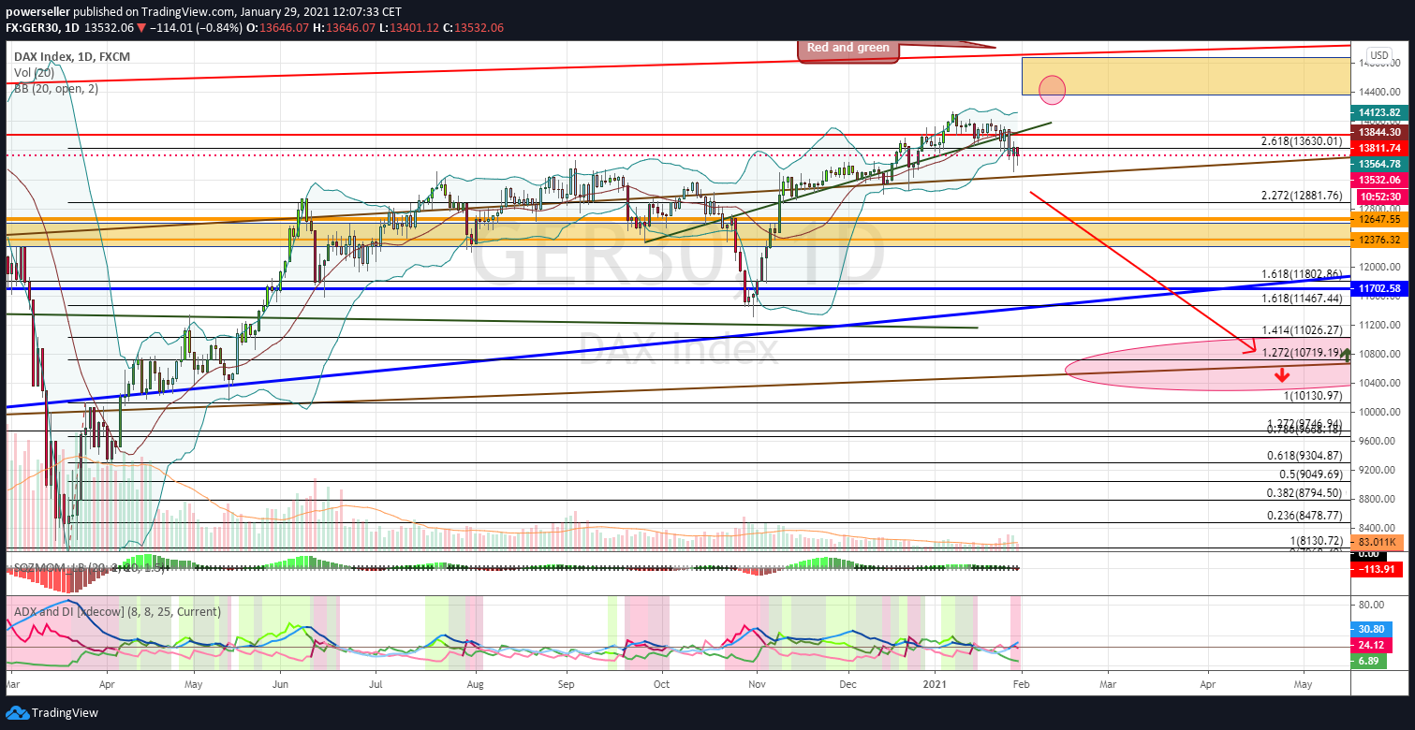The width and height of the screenshot is (1415, 730).
Task: Click the 13811.74 red price label
Action: point(1378,148)
